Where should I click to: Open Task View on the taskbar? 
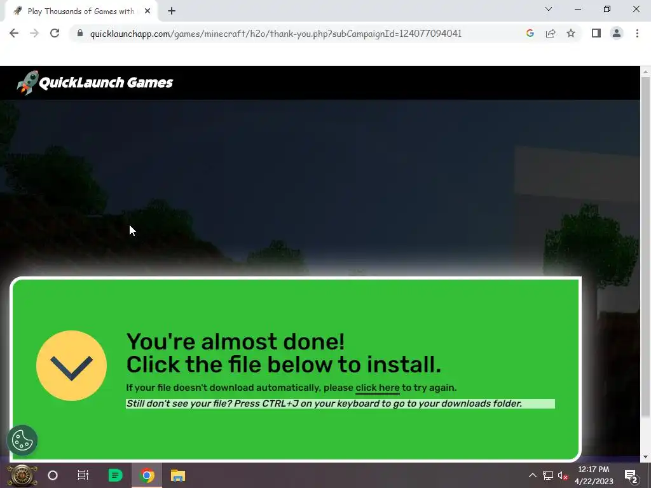pos(83,475)
